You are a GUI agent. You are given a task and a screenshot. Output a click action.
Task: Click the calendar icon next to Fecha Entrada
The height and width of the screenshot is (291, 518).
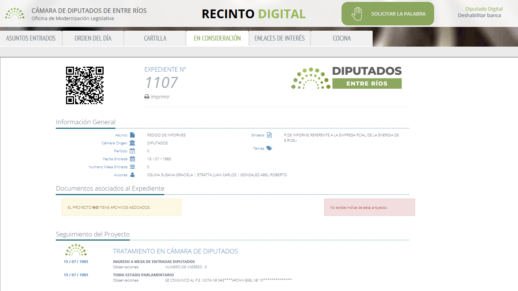point(132,158)
